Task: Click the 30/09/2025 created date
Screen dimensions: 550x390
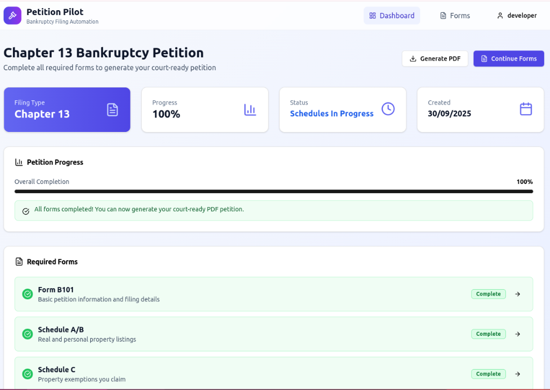Action: pos(450,114)
